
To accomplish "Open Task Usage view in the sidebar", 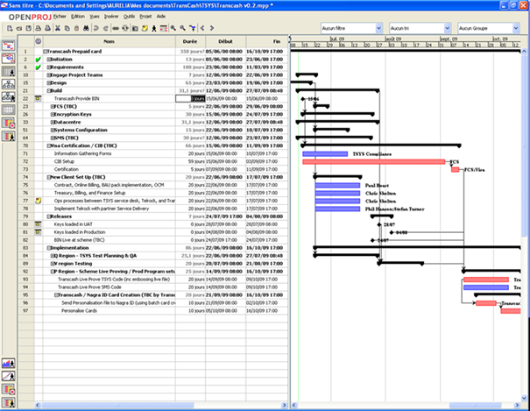I will click(9, 123).
